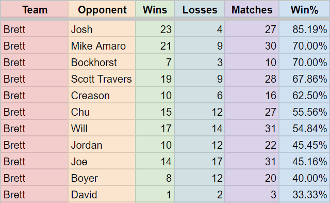Select the Matches column header
The image size is (330, 203).
(252, 9)
